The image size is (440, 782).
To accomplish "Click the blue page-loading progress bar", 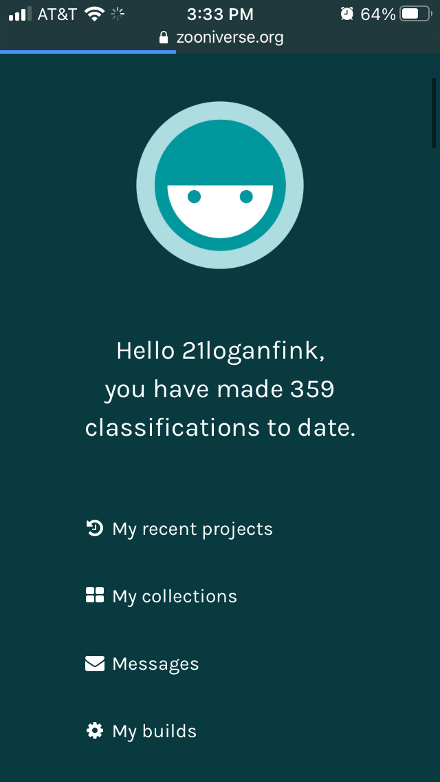I will point(88,52).
